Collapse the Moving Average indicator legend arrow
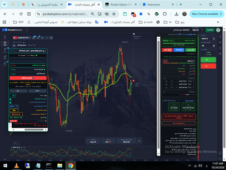 click(14, 45)
